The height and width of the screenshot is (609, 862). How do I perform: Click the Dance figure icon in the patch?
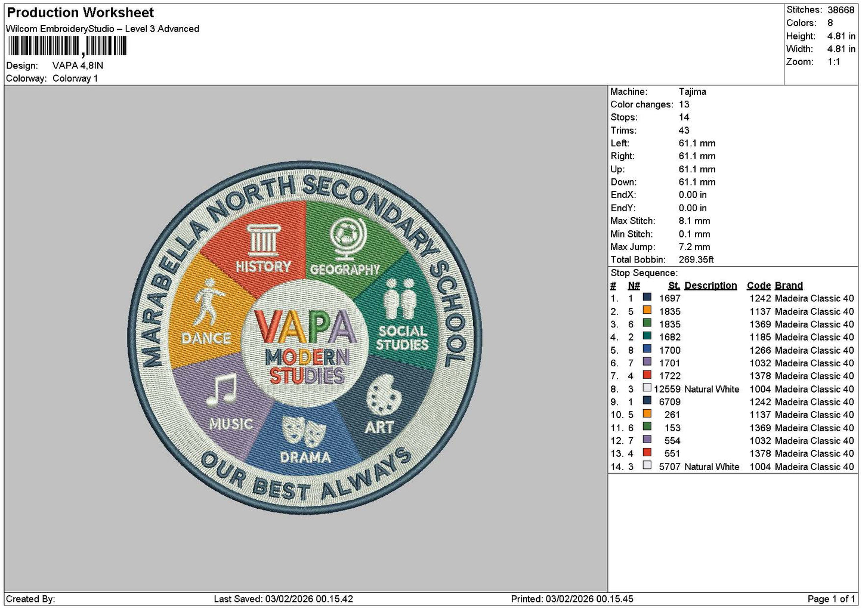208,302
